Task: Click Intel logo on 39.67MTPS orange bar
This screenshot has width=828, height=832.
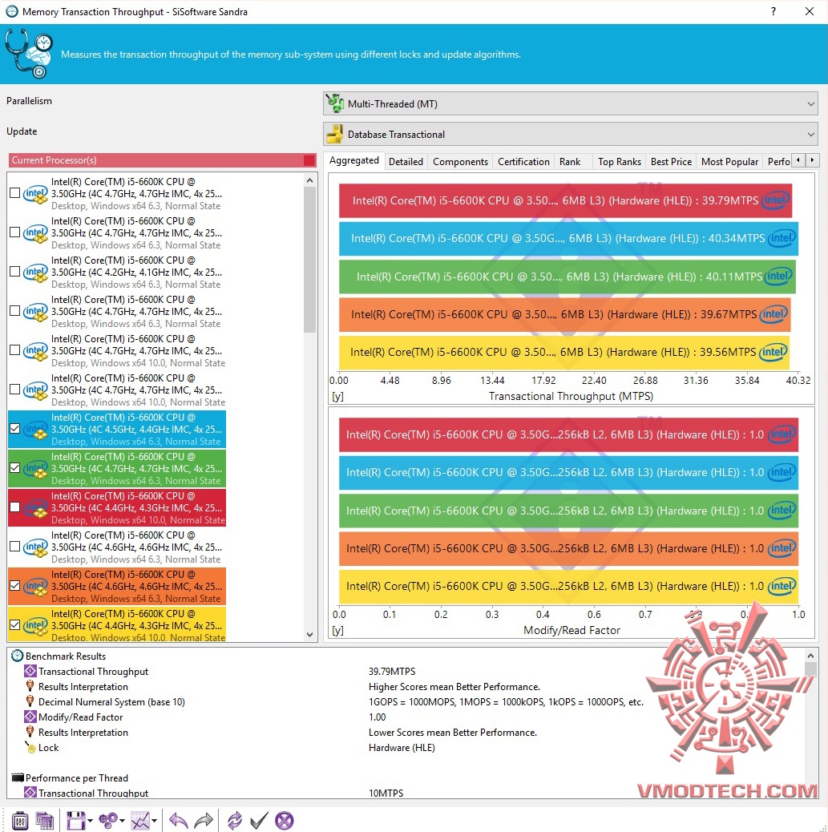Action: (773, 314)
